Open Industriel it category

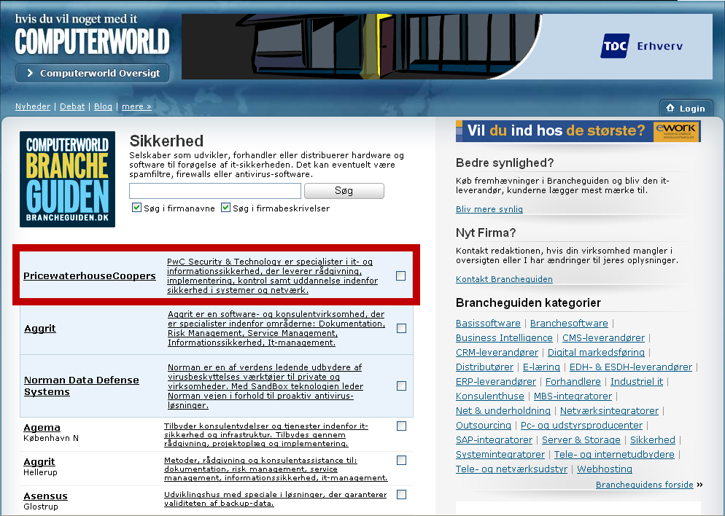pyautogui.click(x=637, y=382)
